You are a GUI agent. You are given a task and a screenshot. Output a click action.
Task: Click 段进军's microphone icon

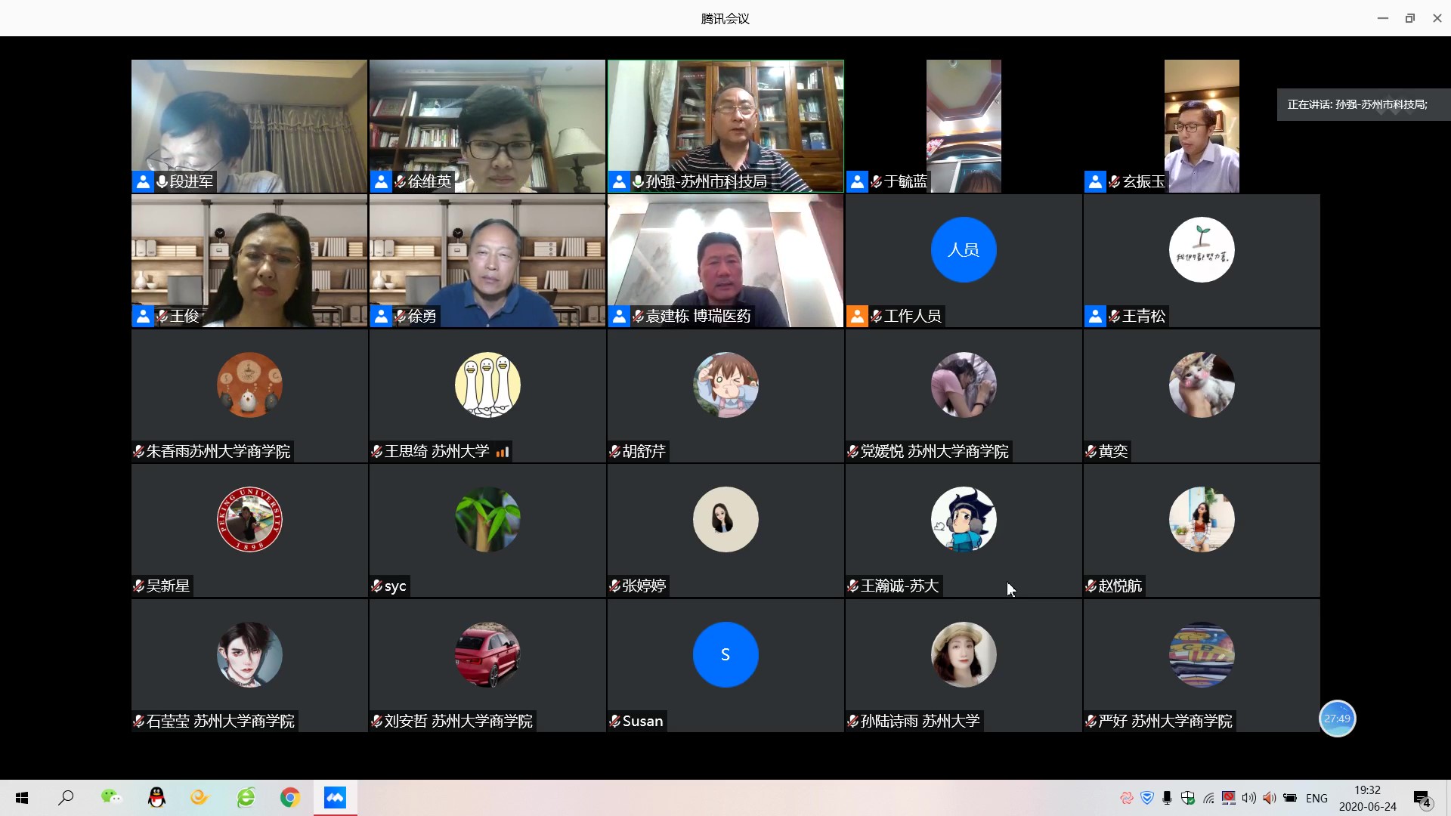pos(162,181)
